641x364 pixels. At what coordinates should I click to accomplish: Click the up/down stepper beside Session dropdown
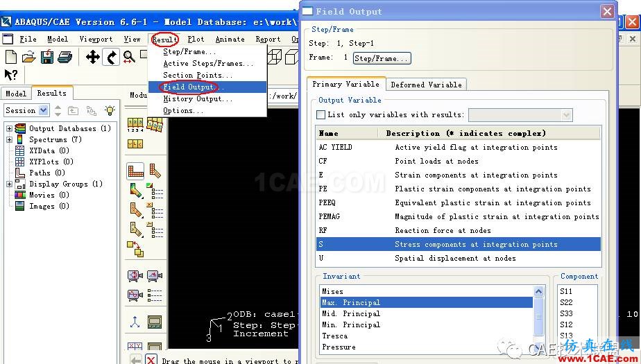pos(58,110)
